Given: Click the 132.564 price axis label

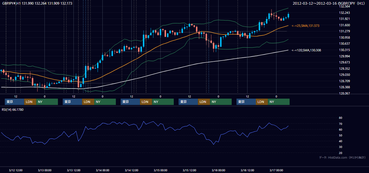Looking at the screenshot, I should click(x=344, y=6).
